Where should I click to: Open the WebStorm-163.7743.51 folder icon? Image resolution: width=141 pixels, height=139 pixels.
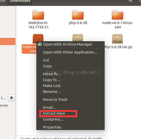click(38, 15)
